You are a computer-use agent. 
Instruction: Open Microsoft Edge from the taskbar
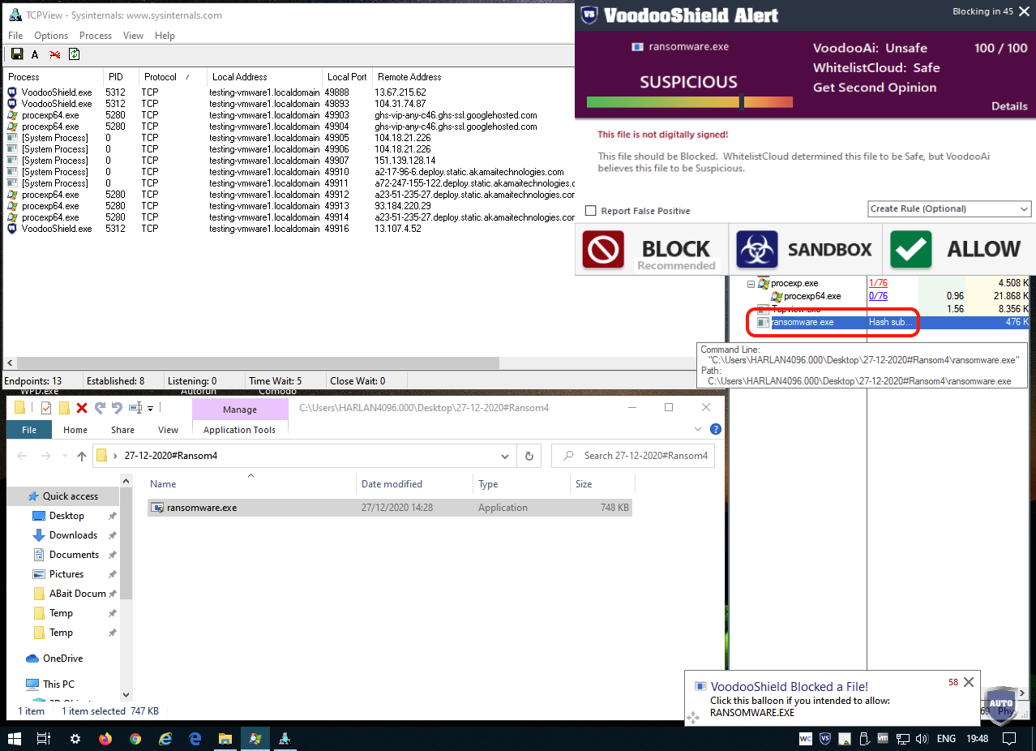pos(195,739)
